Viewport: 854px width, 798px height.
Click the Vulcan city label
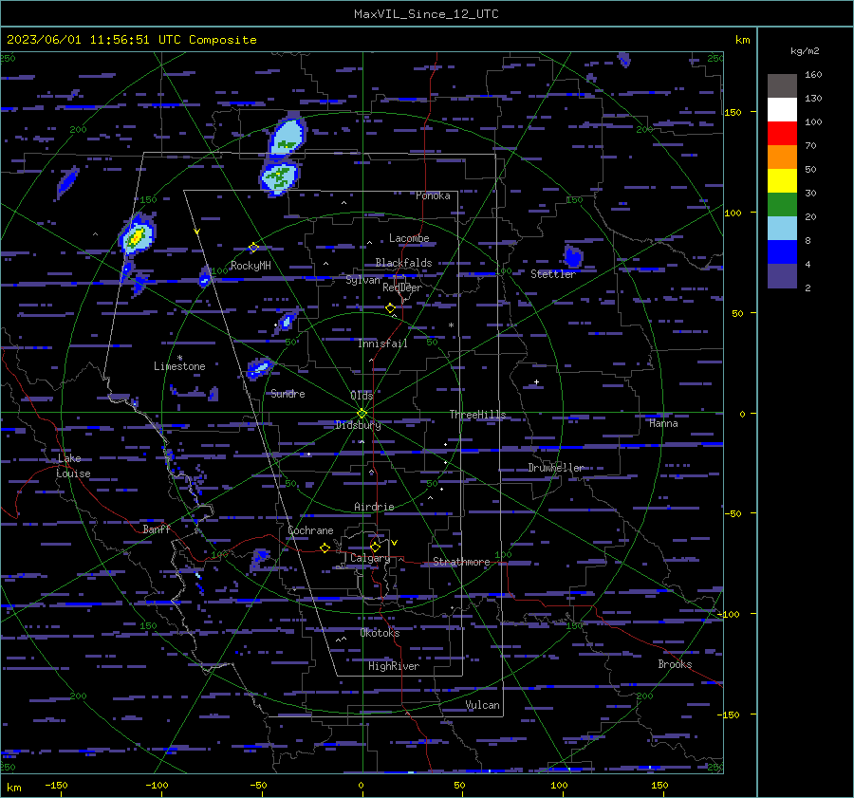click(x=482, y=705)
